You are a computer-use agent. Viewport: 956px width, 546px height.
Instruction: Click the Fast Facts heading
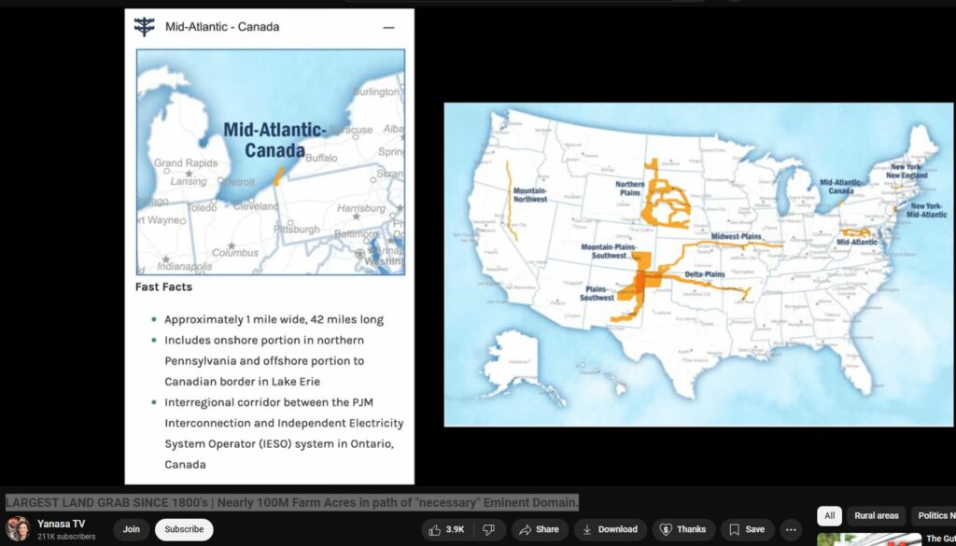click(x=163, y=287)
